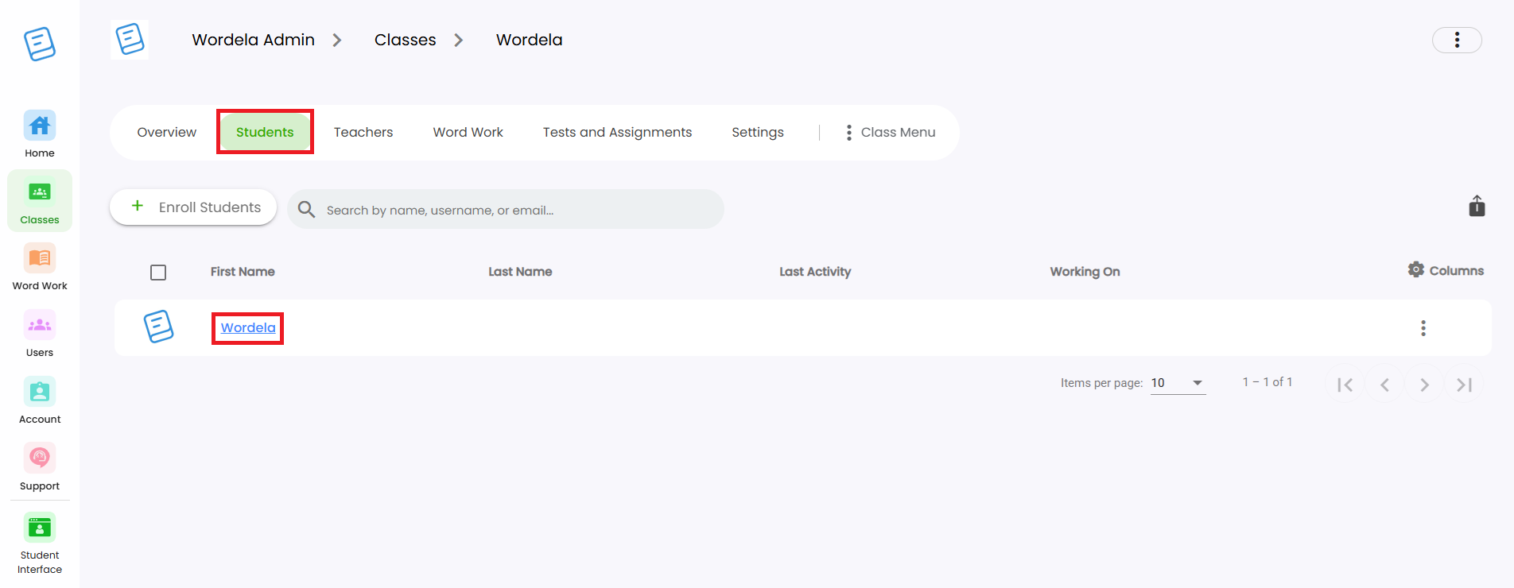Switch to the Teachers tab

(x=363, y=132)
